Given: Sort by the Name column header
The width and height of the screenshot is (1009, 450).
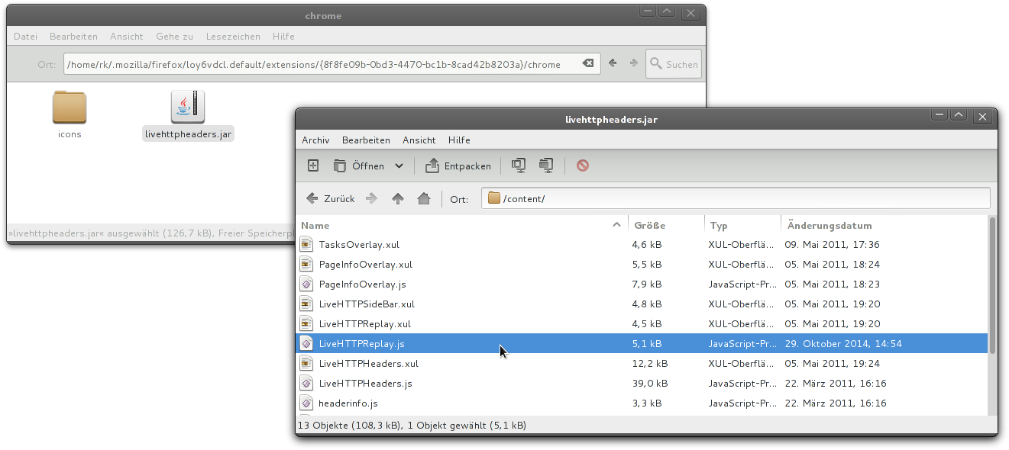Looking at the screenshot, I should coord(461,225).
